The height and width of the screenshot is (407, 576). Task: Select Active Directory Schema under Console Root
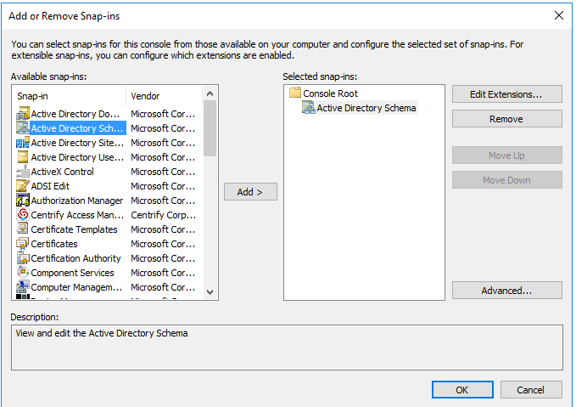click(x=366, y=108)
